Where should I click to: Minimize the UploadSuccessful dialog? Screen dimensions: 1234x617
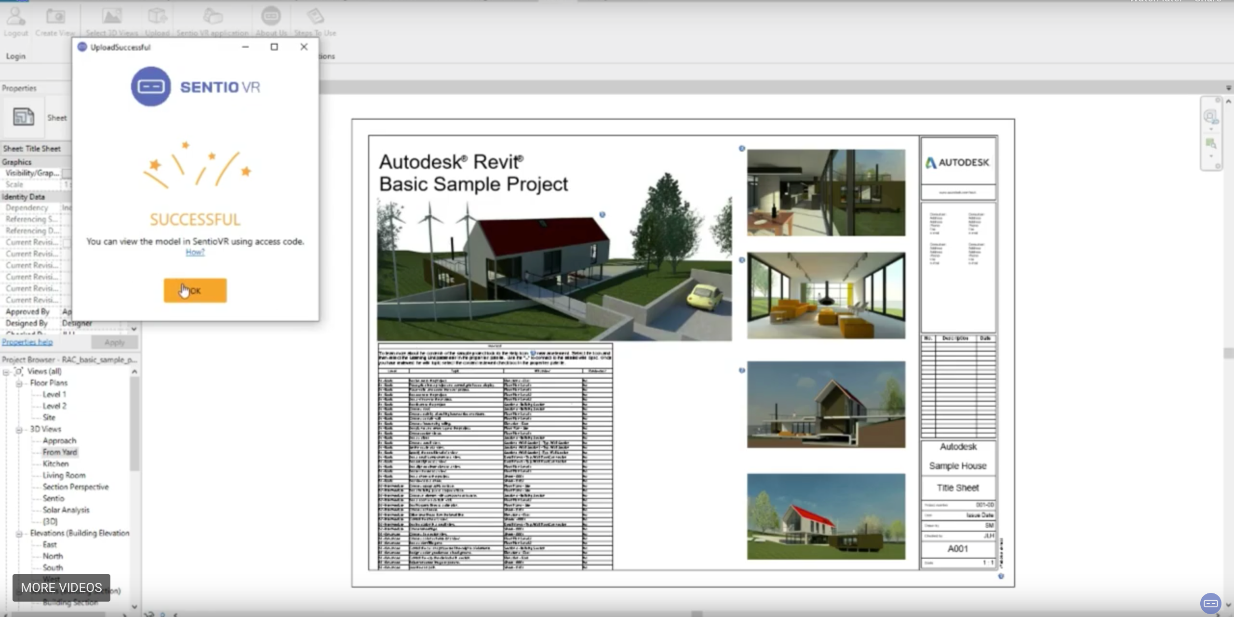click(x=245, y=47)
